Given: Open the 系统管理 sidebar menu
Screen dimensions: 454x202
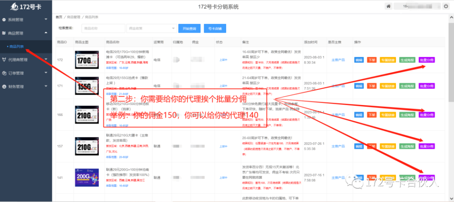Looking at the screenshot, I should 26,19.
